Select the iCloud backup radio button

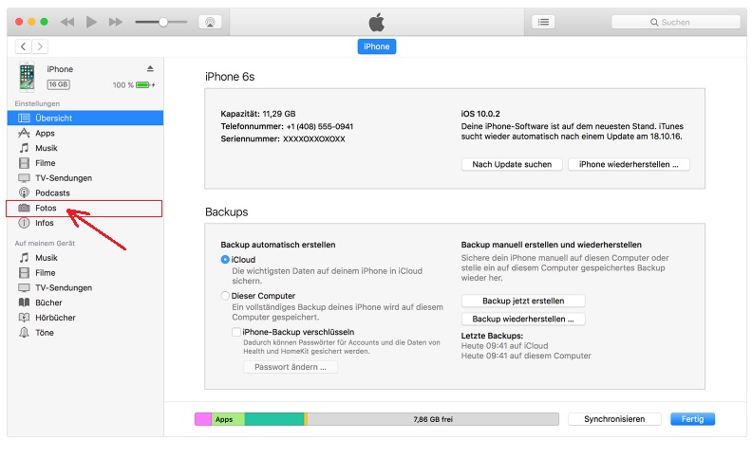pos(225,259)
